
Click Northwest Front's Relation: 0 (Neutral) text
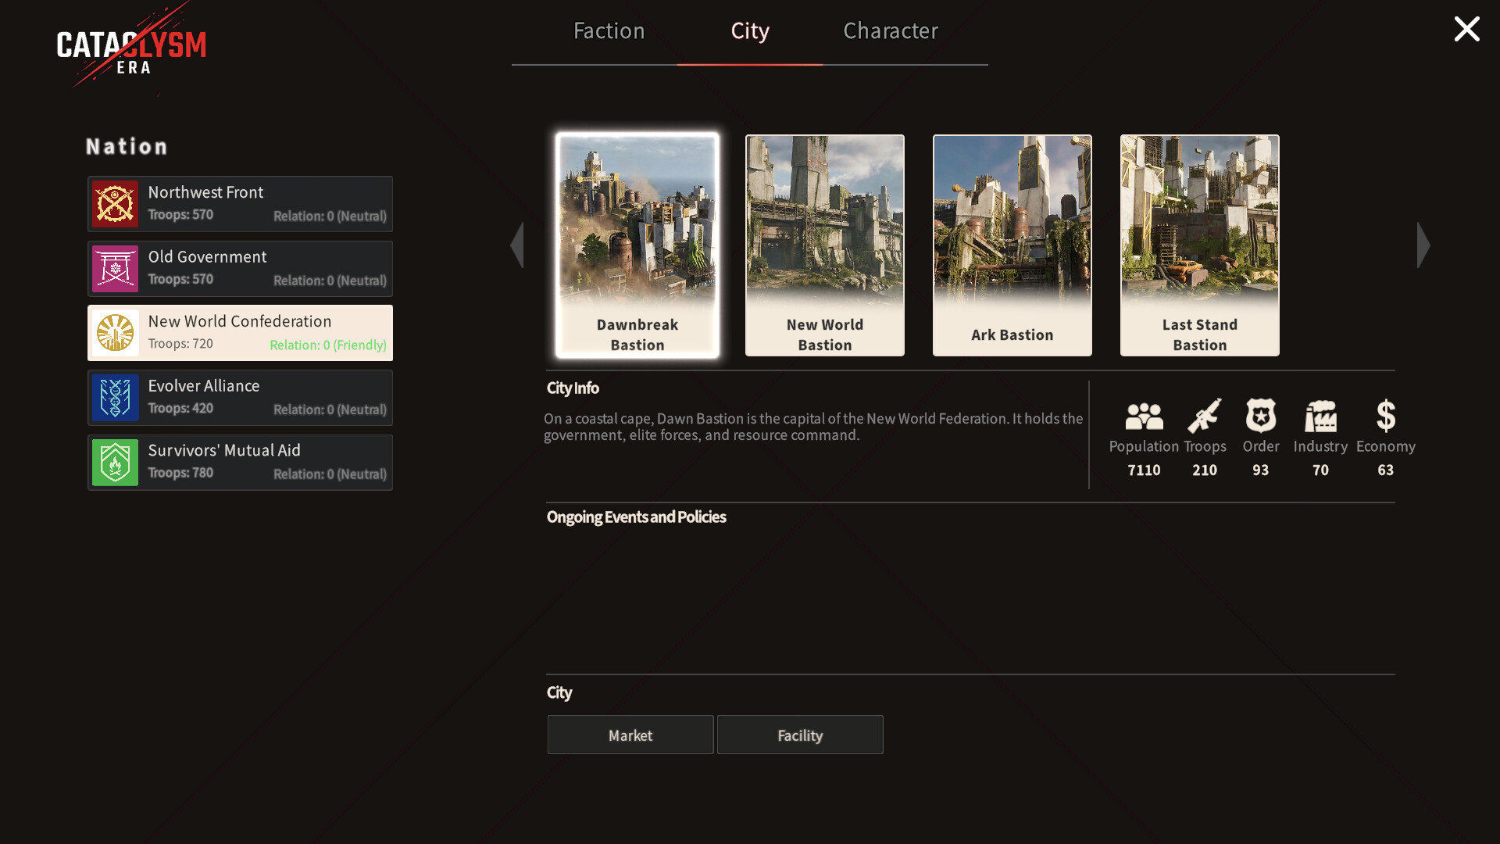(x=330, y=216)
